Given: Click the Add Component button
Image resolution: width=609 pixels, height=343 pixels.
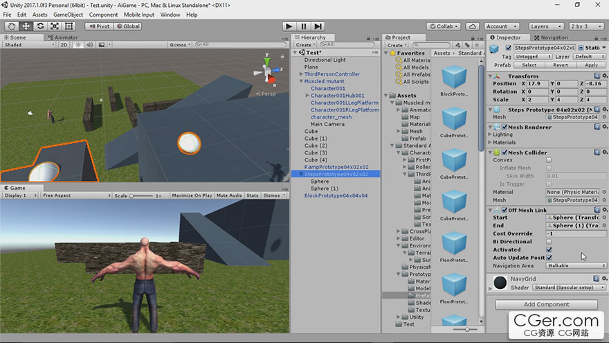Looking at the screenshot, I should pyautogui.click(x=546, y=304).
